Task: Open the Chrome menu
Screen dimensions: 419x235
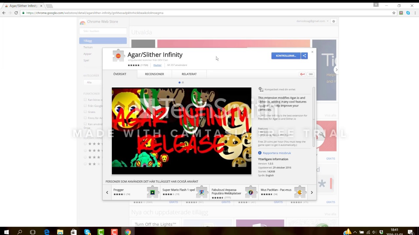Action: point(415,13)
